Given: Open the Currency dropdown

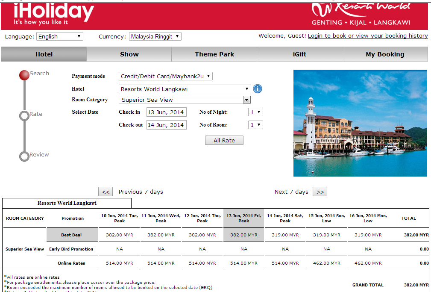Looking at the screenshot, I should tap(155, 37).
